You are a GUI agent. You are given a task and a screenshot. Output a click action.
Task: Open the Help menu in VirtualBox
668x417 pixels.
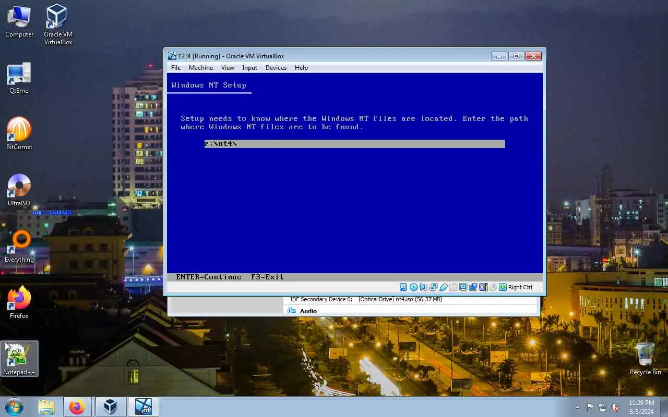click(x=301, y=68)
